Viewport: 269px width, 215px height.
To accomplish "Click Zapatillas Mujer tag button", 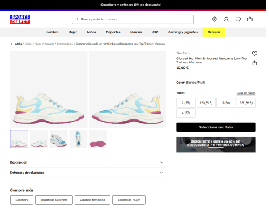I will pyautogui.click(x=129, y=200).
